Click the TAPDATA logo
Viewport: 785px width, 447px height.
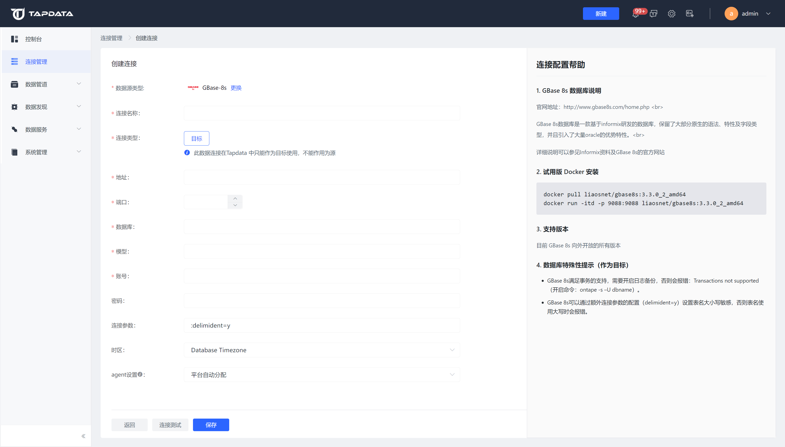click(42, 14)
